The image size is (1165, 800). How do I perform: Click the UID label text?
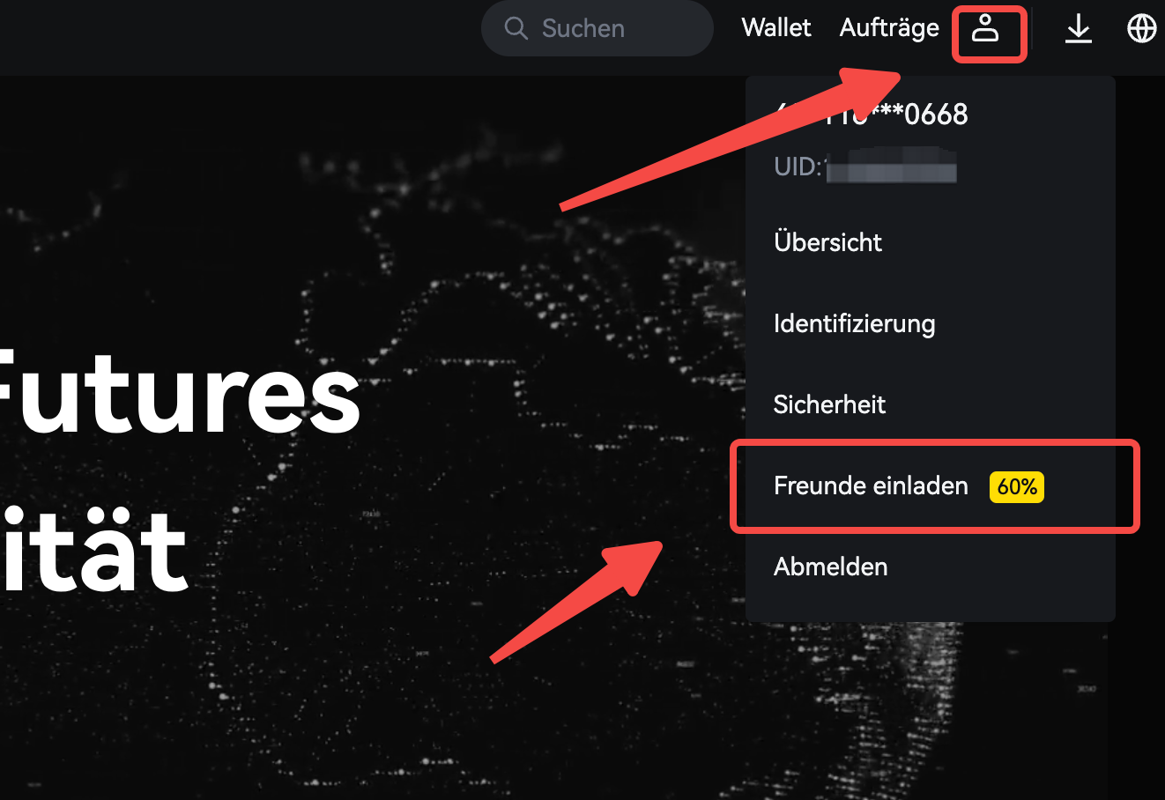coord(796,167)
